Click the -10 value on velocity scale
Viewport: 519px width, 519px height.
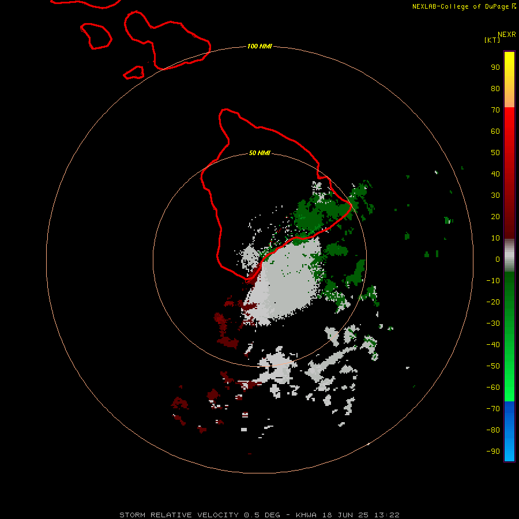click(493, 281)
